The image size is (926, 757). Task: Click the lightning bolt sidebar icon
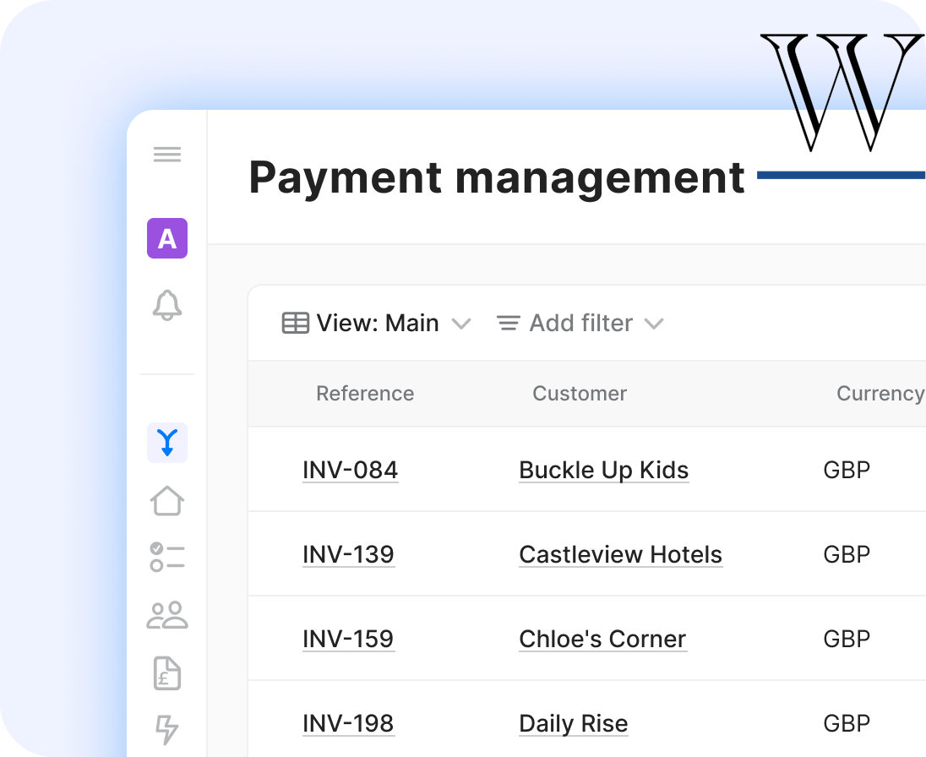(167, 728)
